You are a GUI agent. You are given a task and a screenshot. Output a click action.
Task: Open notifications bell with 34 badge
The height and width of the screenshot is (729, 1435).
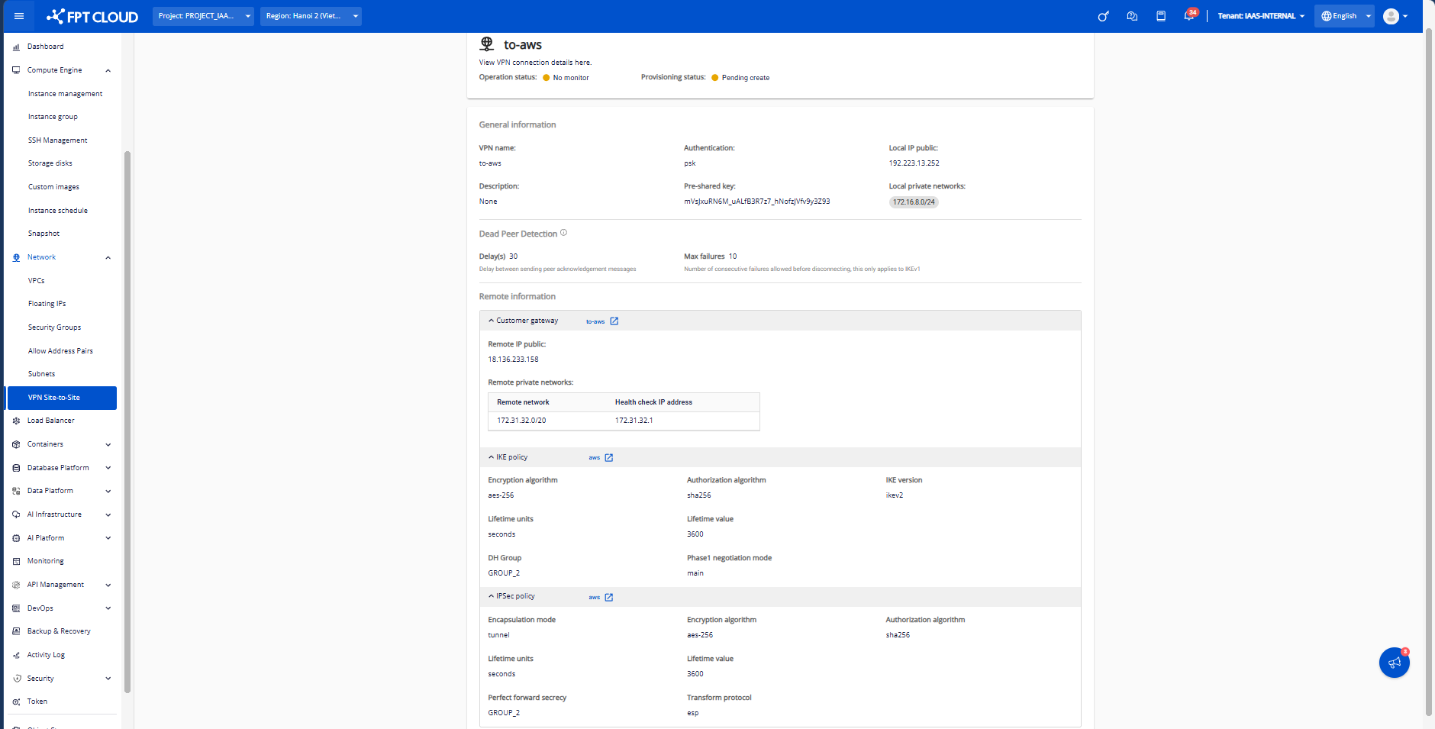tap(1190, 15)
